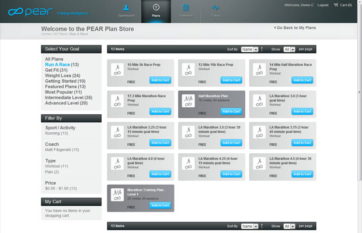Click LA Marathon 4.25 workout icon

(188, 164)
